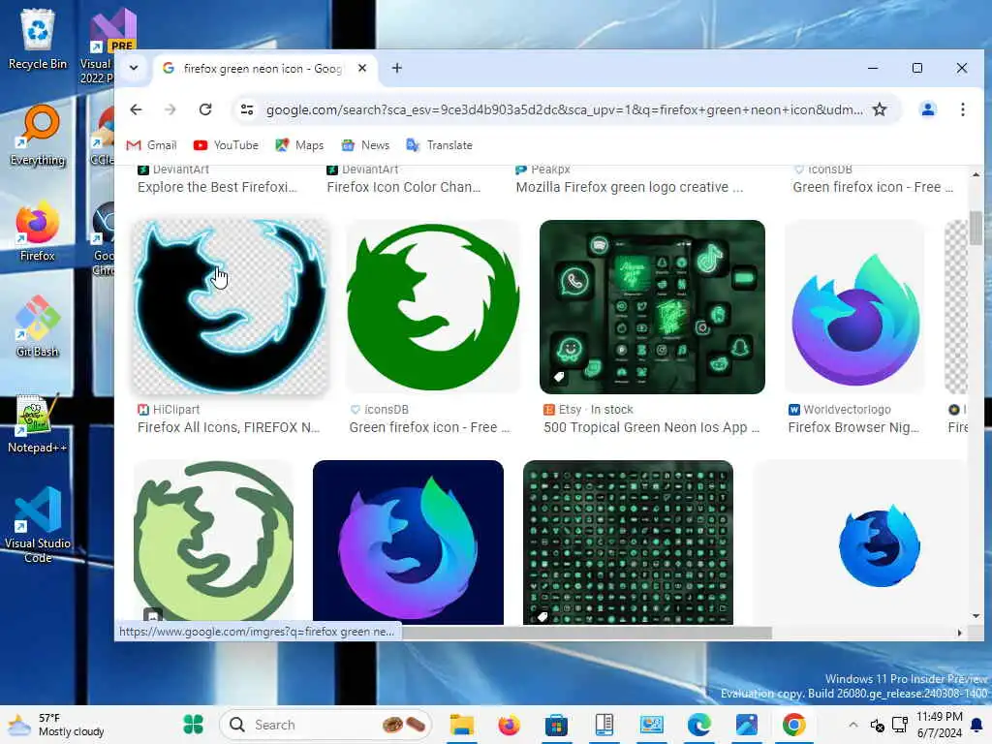Click 'Green firefox icon - Free' caption under green image
992x744 pixels.
[429, 427]
